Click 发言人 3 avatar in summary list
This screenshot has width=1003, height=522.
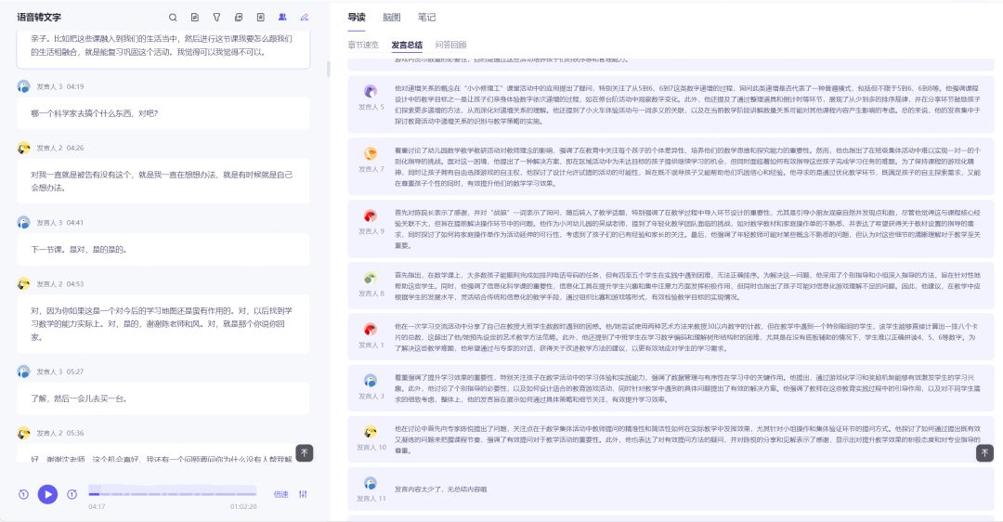371,381
